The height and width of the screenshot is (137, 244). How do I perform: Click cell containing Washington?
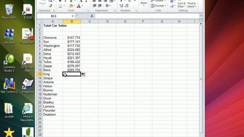coord(53,46)
